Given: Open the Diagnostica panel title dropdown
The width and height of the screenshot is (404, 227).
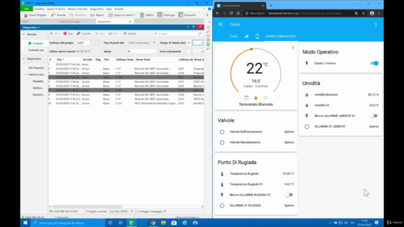Looking at the screenshot, I should pos(31,27).
